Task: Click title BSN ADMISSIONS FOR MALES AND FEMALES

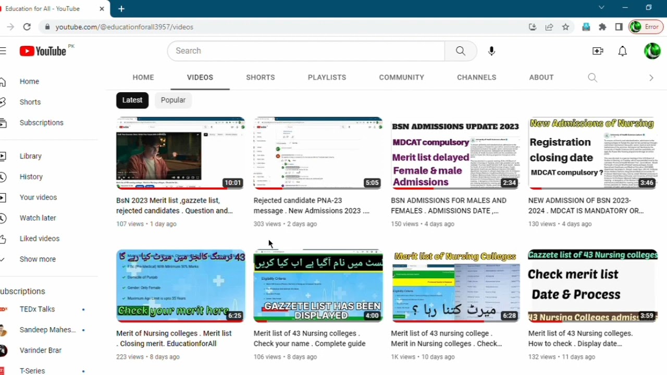Action: coord(449,206)
